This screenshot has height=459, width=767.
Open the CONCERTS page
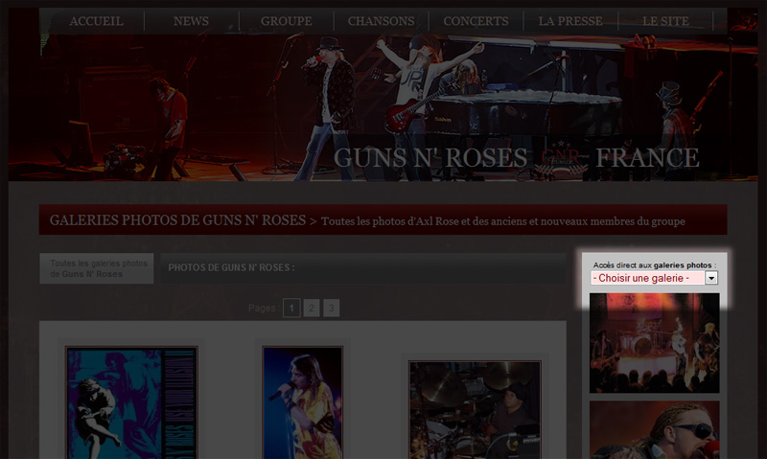coord(476,21)
